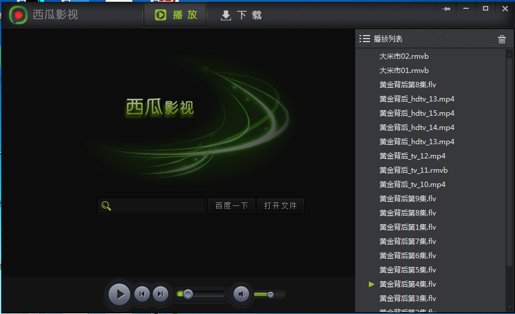Click the 播放列表 header label
515x314 pixels.
(x=388, y=39)
